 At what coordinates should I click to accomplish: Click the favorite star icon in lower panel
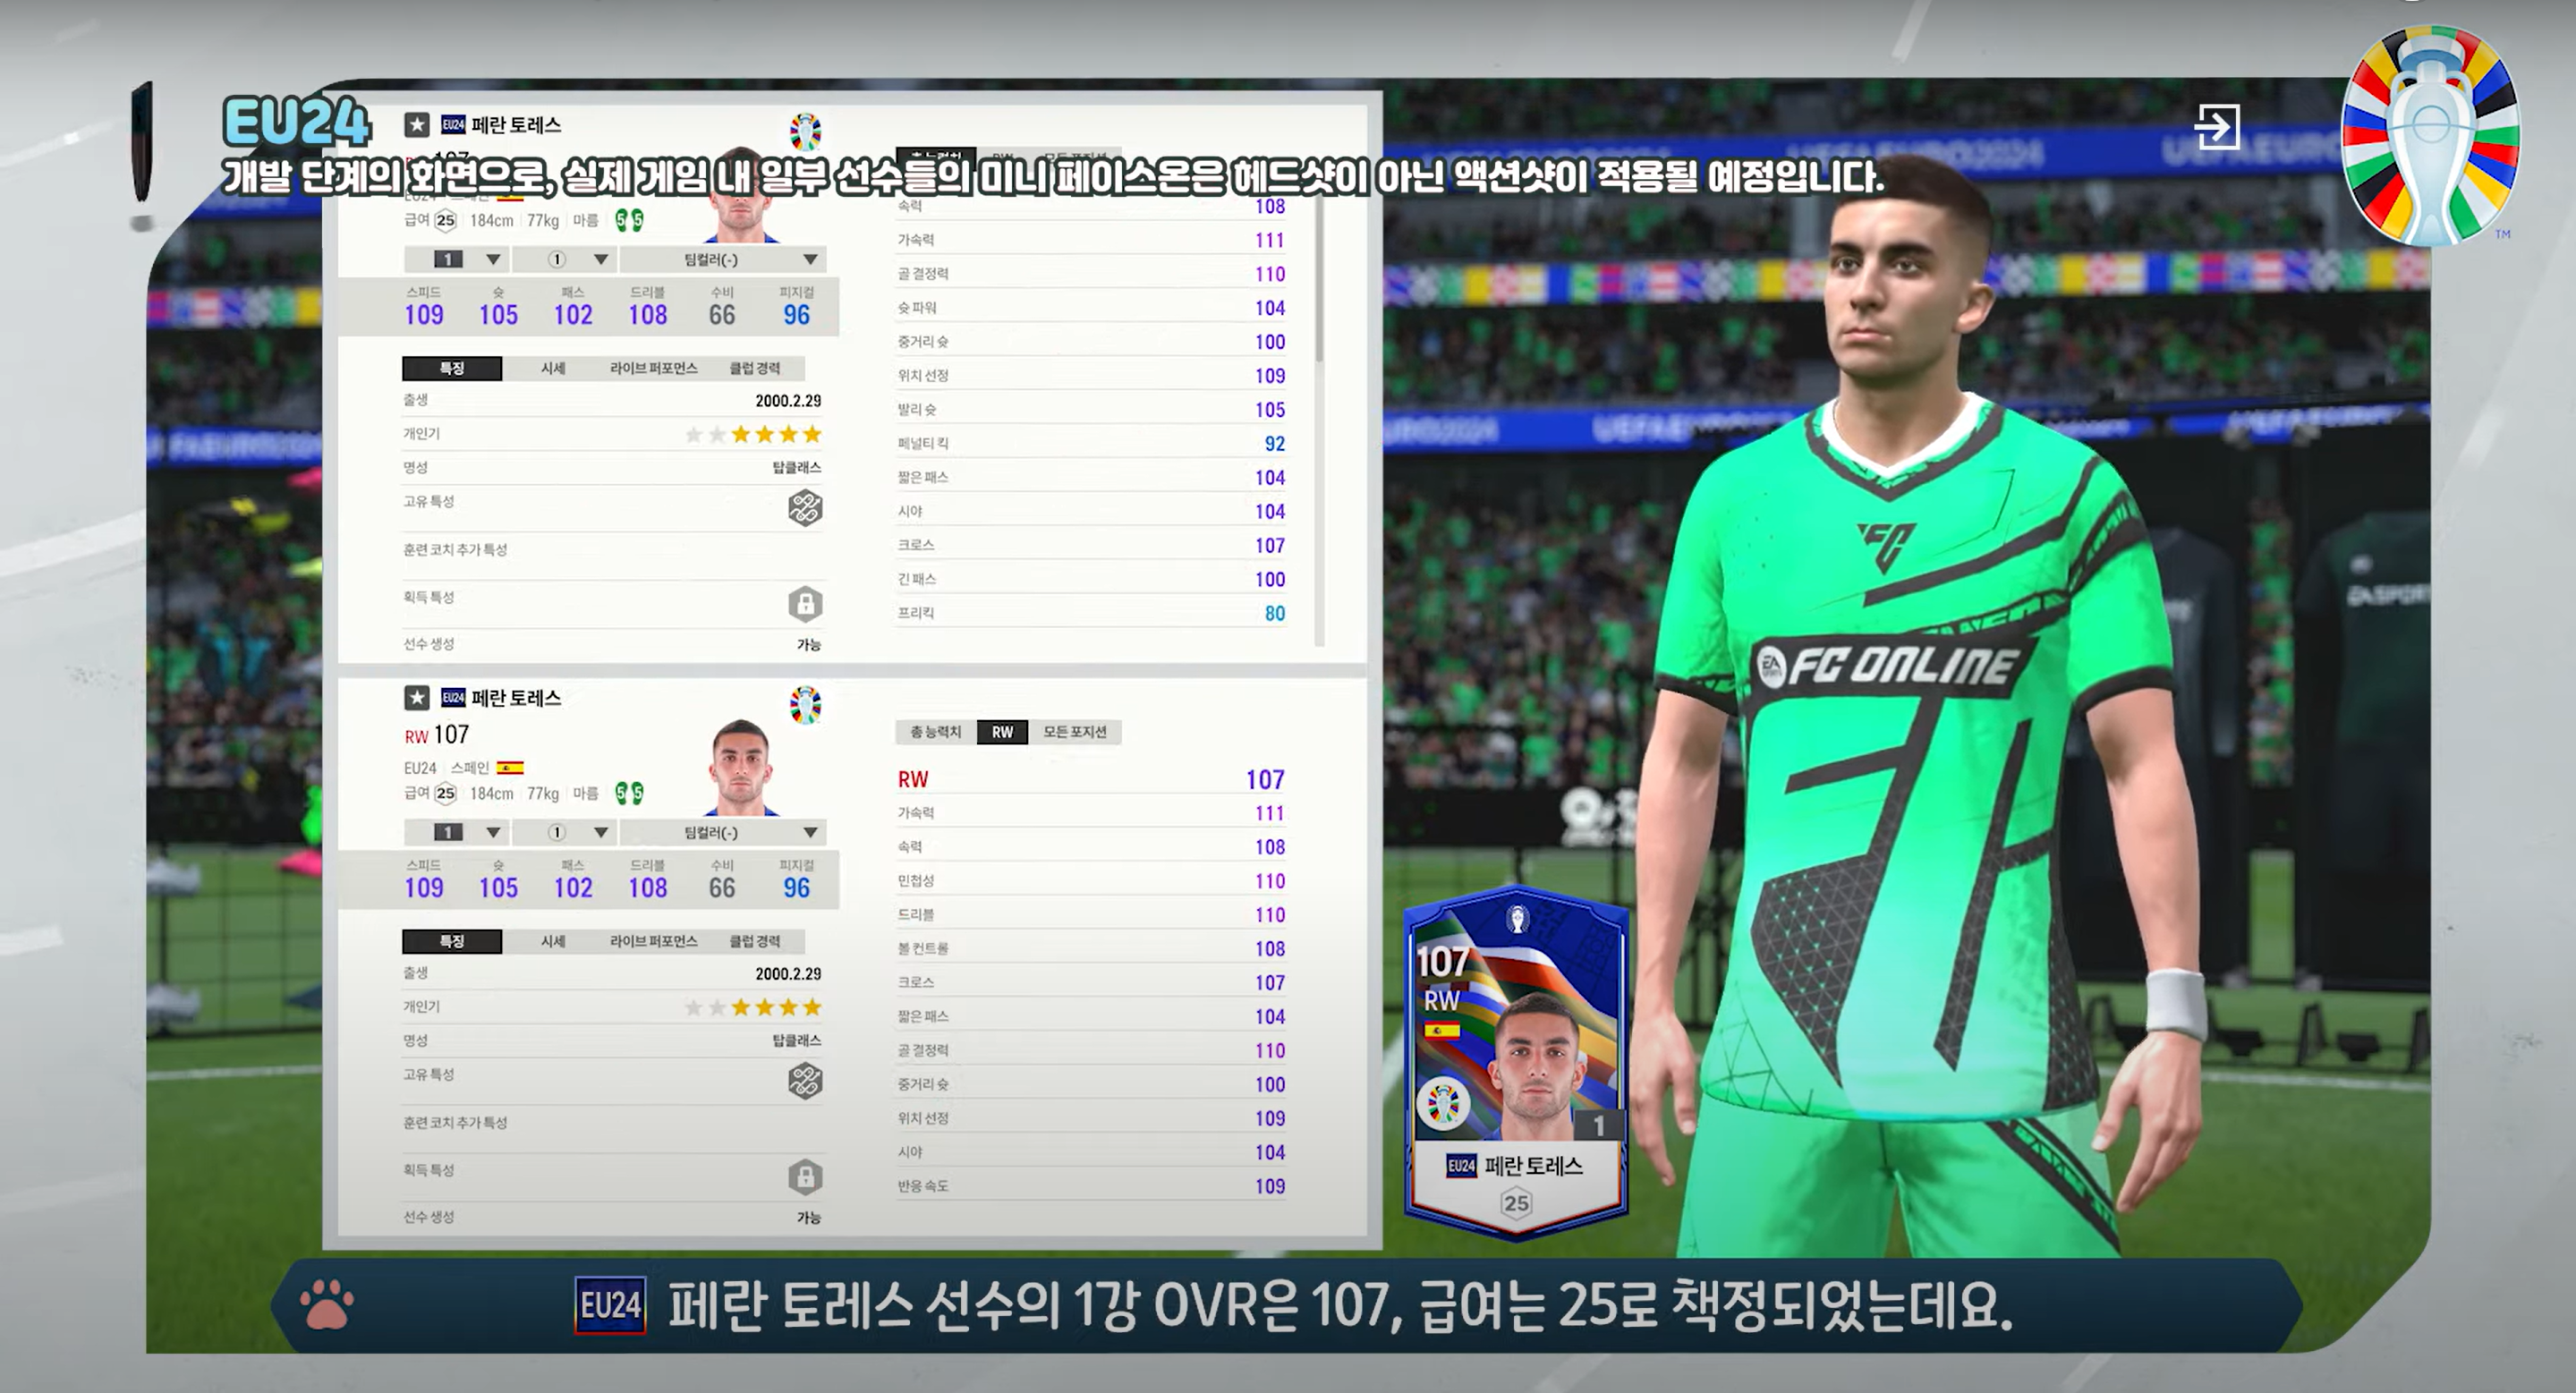click(x=417, y=697)
